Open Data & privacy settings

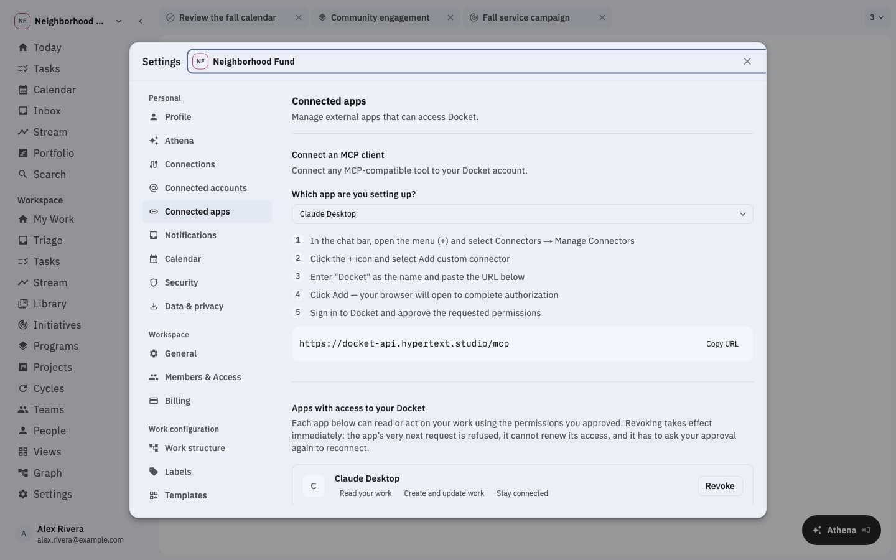click(207, 306)
